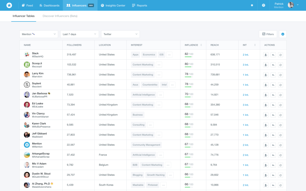Switch to Influencer Tables tab
Viewport: 306px width, 191px height.
point(24,16)
